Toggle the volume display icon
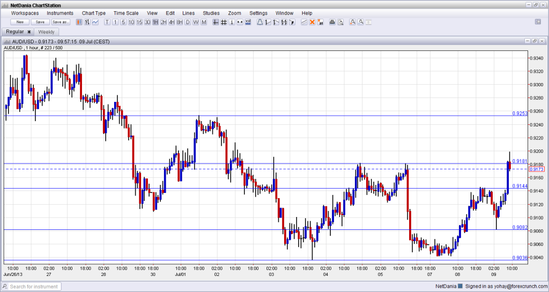This screenshot has height=292, width=549. 248,22
